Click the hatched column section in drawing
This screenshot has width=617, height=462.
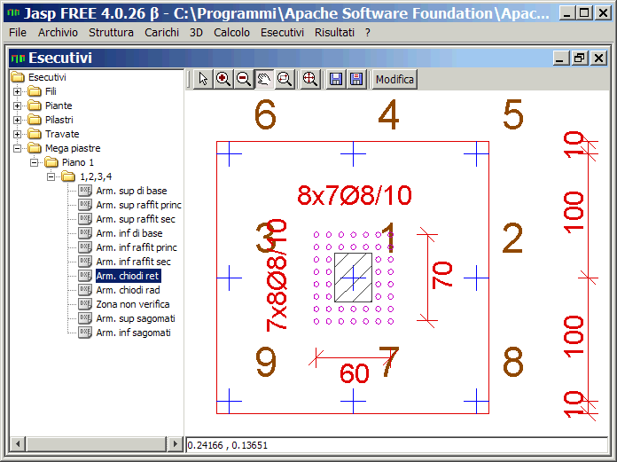(353, 278)
